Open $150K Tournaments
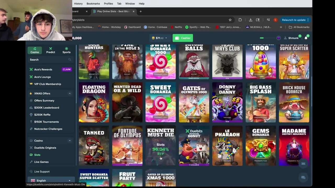335x188 pixels. [x=47, y=122]
